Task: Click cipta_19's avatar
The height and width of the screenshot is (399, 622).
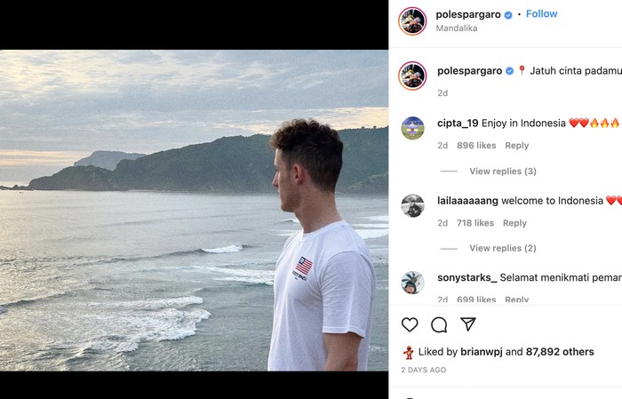Action: 412,128
